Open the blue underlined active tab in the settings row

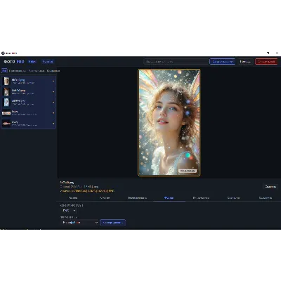coord(169,198)
